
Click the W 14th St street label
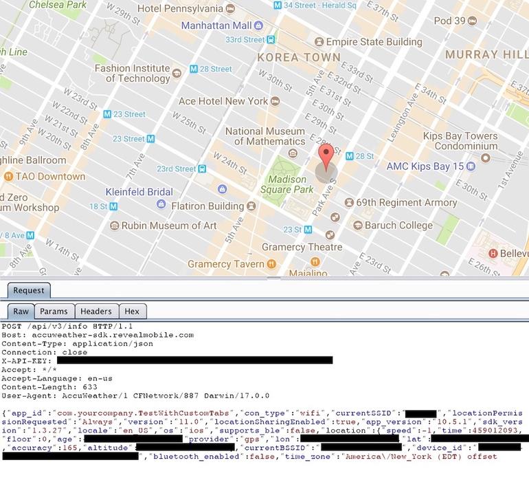point(63,250)
